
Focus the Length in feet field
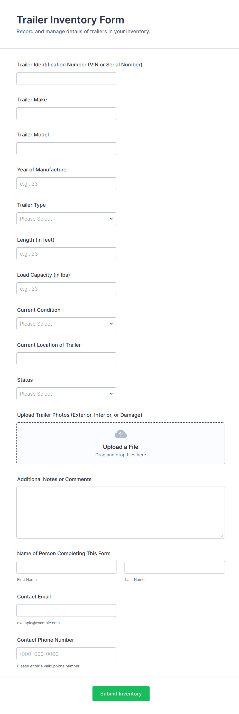pos(66,254)
